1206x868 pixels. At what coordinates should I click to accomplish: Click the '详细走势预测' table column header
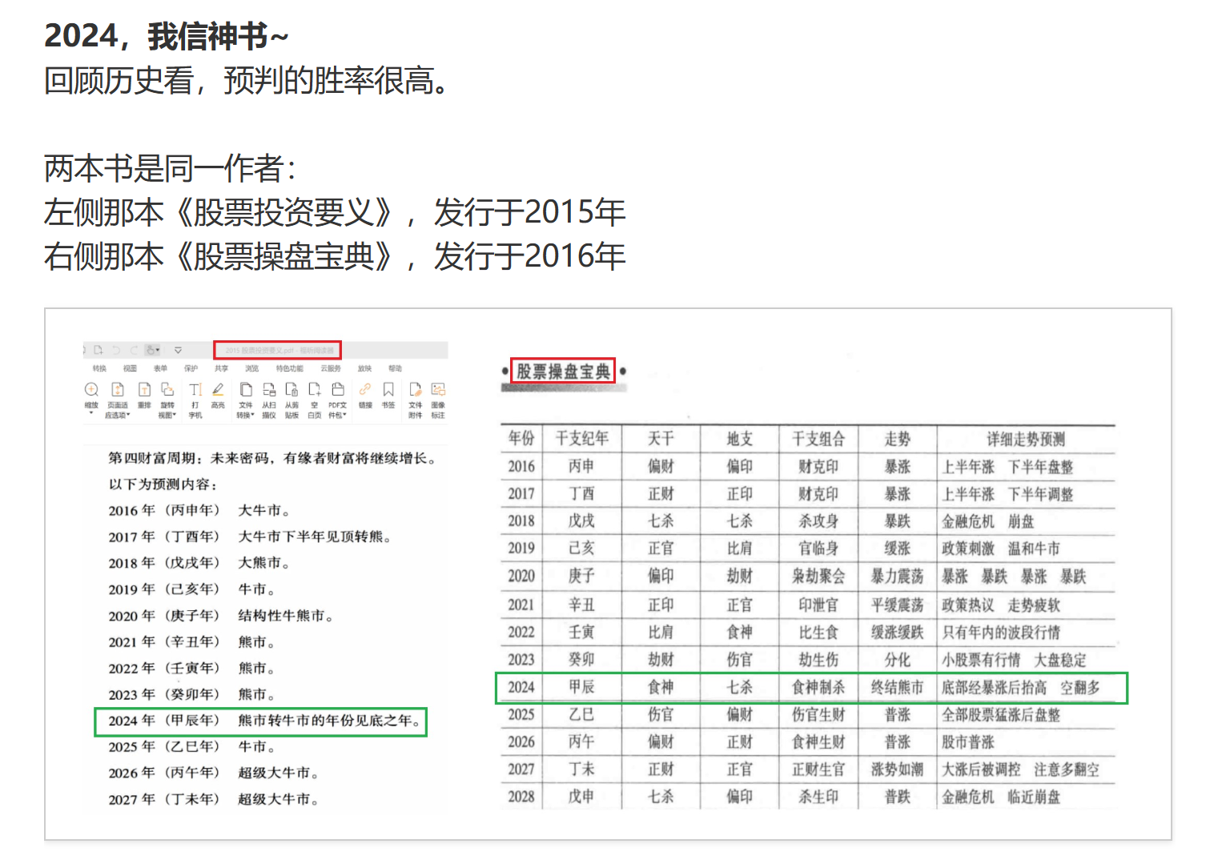1026,438
